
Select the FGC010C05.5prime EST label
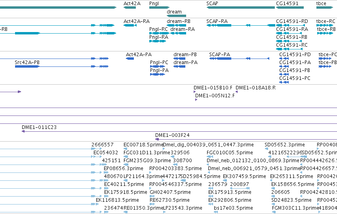(230, 153)
